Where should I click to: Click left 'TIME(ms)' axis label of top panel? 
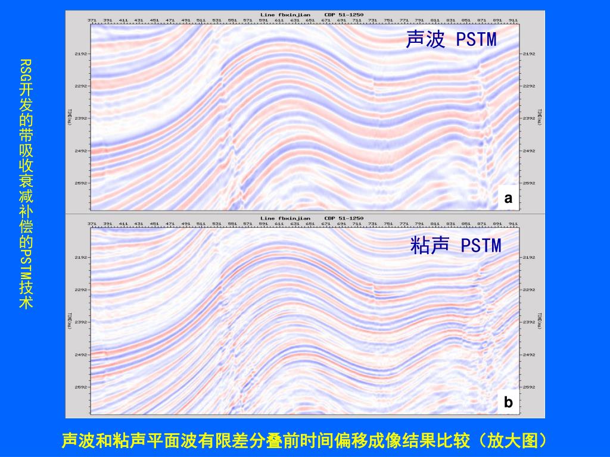pos(69,117)
